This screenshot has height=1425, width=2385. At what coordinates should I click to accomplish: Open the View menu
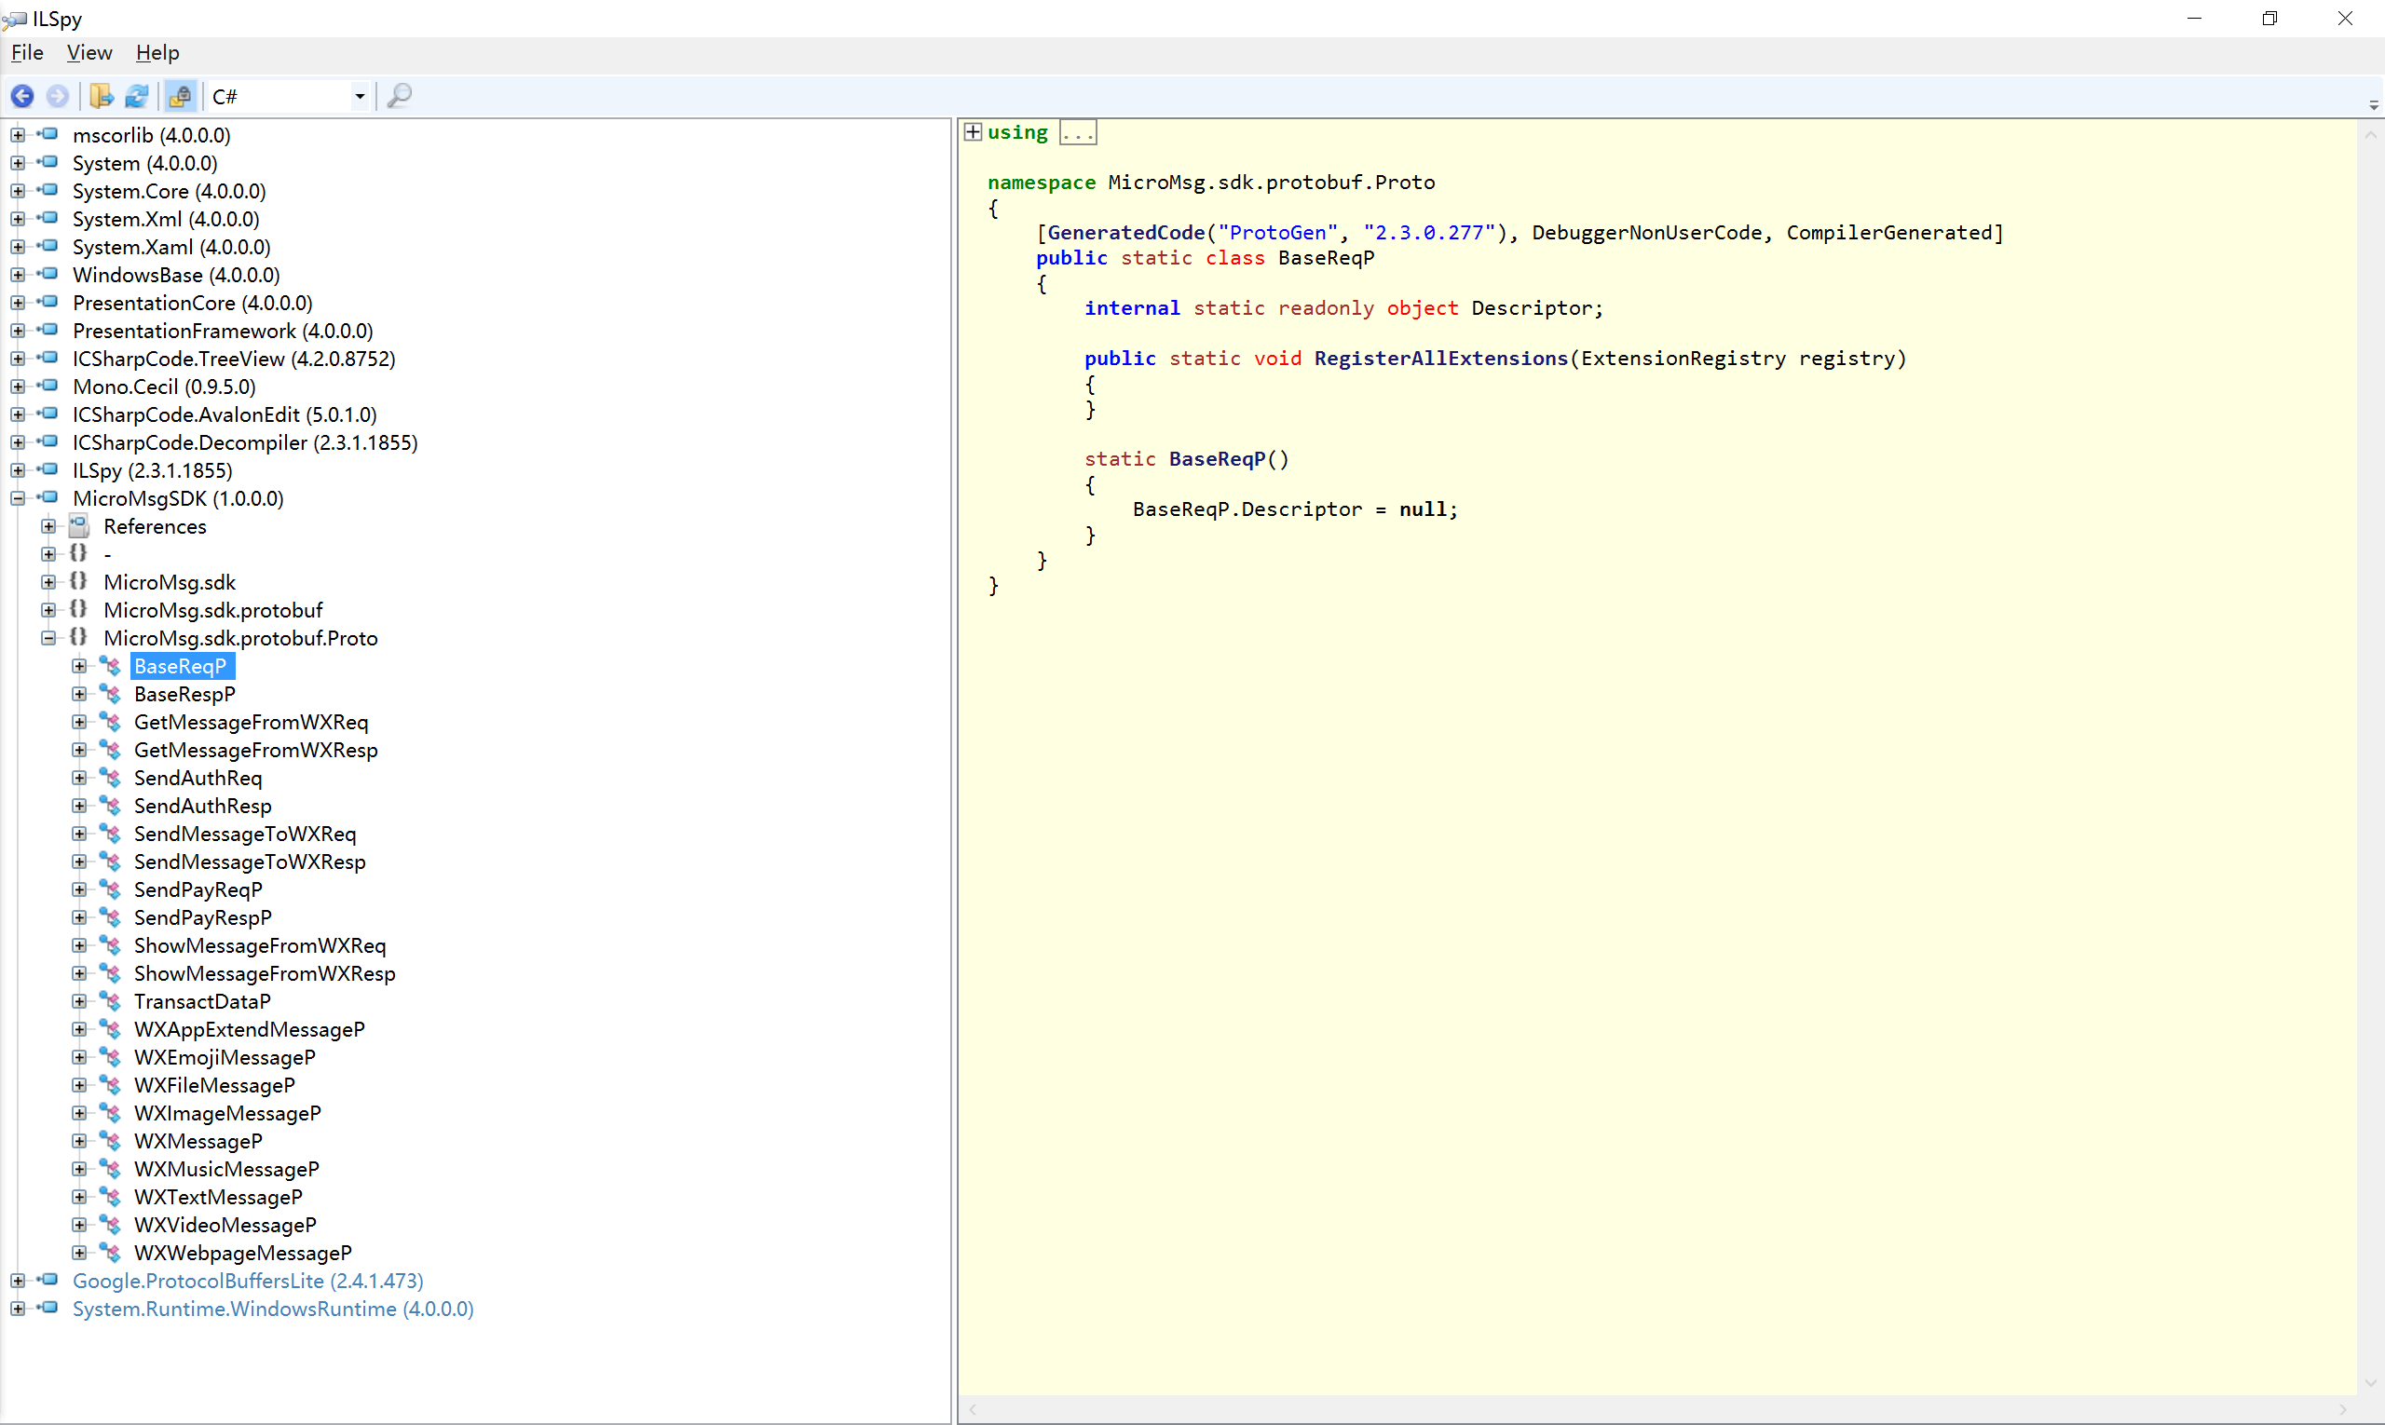click(89, 53)
